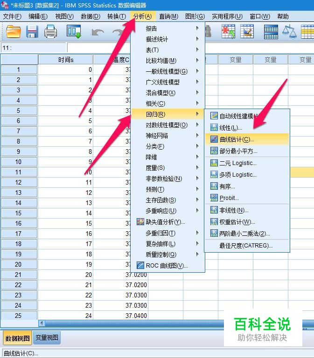This screenshot has height=358, width=314.
Task: Click the missing value analysis icon
Action: click(x=140, y=221)
